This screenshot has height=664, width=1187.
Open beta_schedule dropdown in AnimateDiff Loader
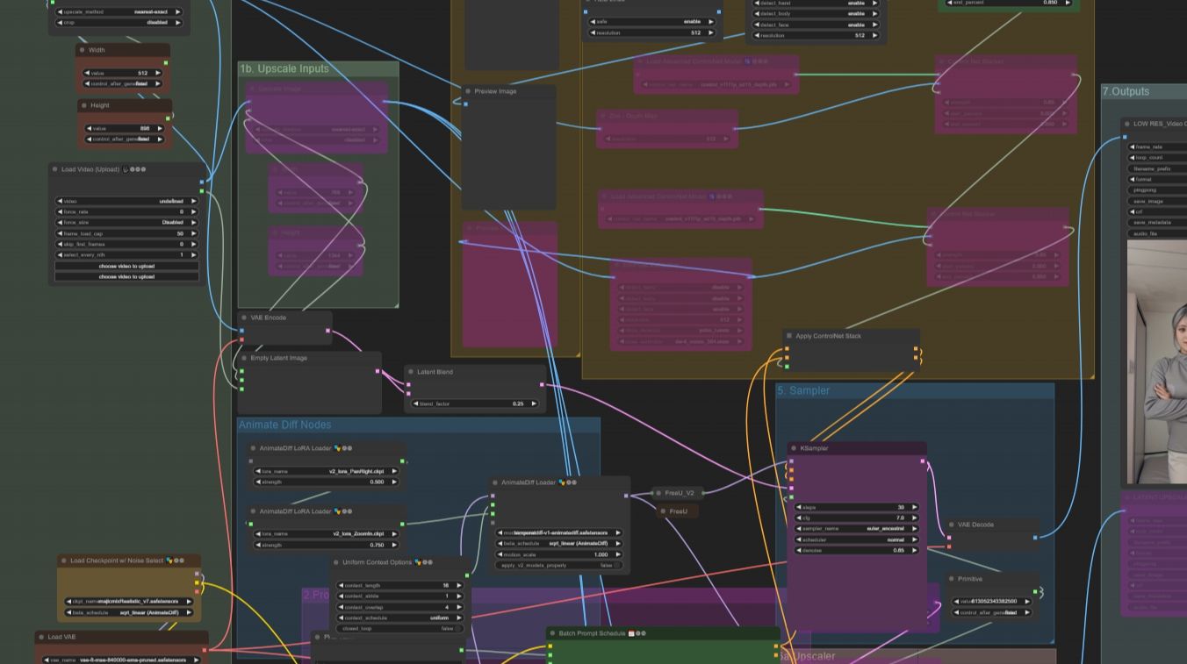pos(558,544)
